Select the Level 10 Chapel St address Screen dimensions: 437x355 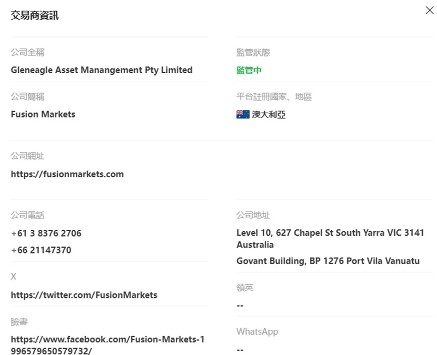pyautogui.click(x=330, y=238)
